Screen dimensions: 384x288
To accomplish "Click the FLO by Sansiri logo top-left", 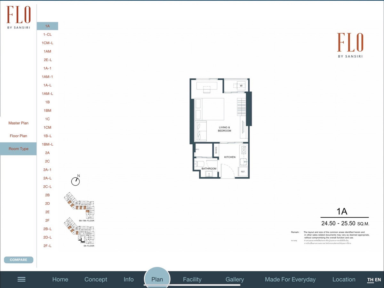I will pyautogui.click(x=19, y=18).
